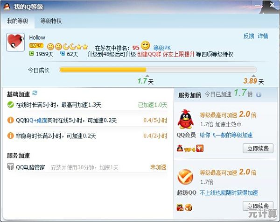Open the 等级PK link
Viewport: 280px width, 222px height.
pos(162,48)
